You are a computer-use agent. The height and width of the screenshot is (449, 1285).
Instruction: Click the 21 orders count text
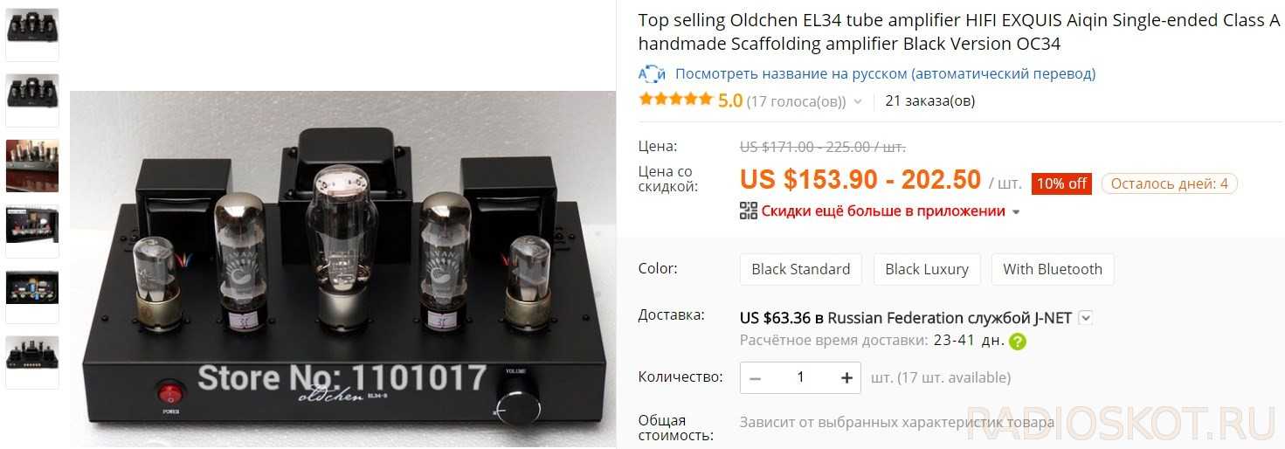(x=929, y=100)
